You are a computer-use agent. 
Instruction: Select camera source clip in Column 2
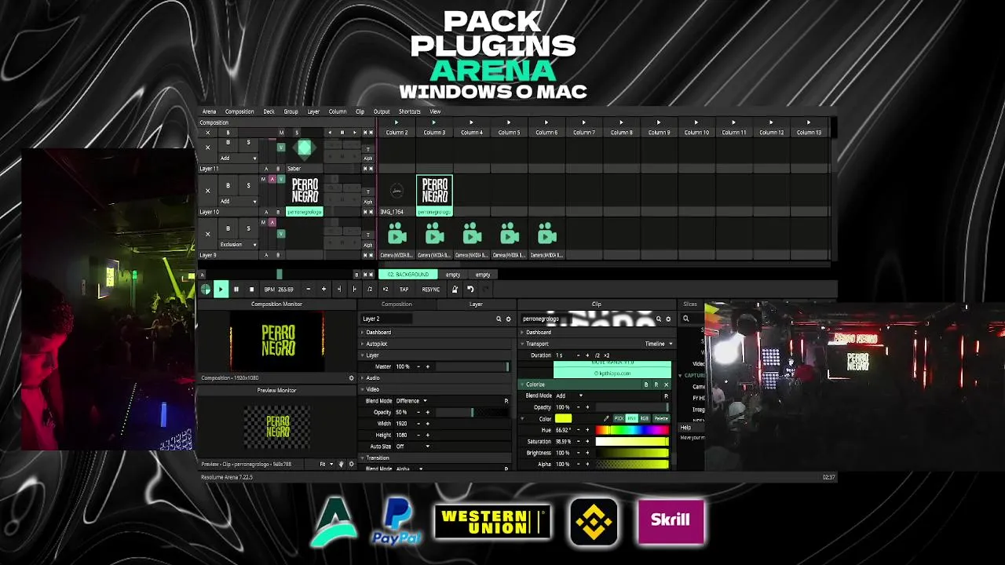coord(397,239)
